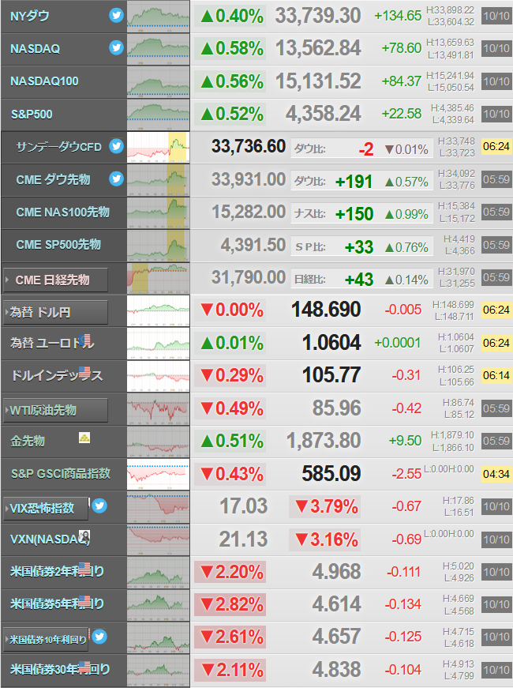Screen dimensions: 513x688
Task: Open the S&P500 mini chart
Action: point(159,115)
